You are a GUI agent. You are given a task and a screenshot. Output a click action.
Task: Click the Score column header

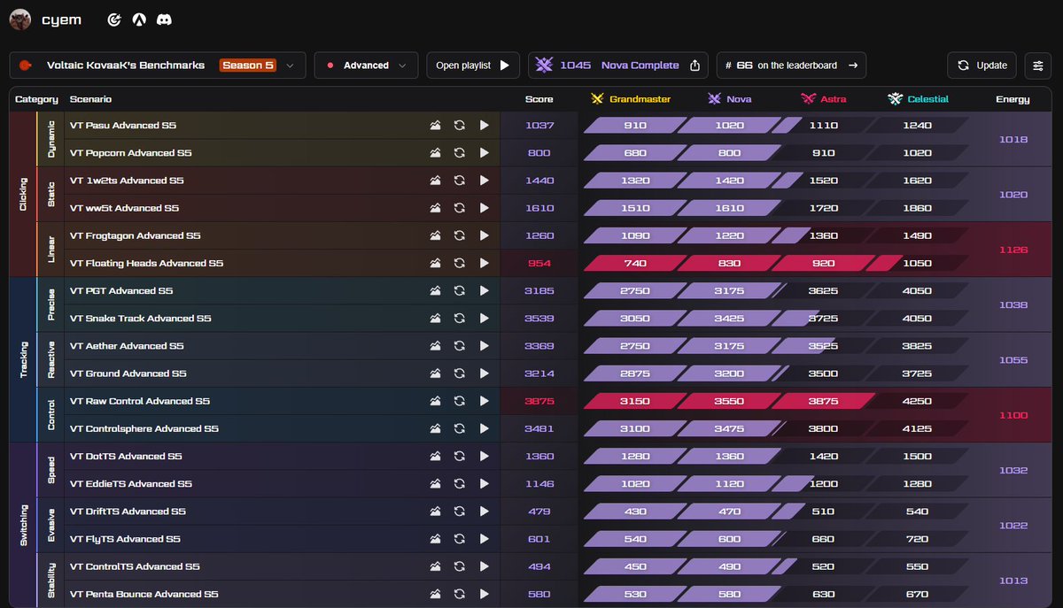pyautogui.click(x=539, y=99)
